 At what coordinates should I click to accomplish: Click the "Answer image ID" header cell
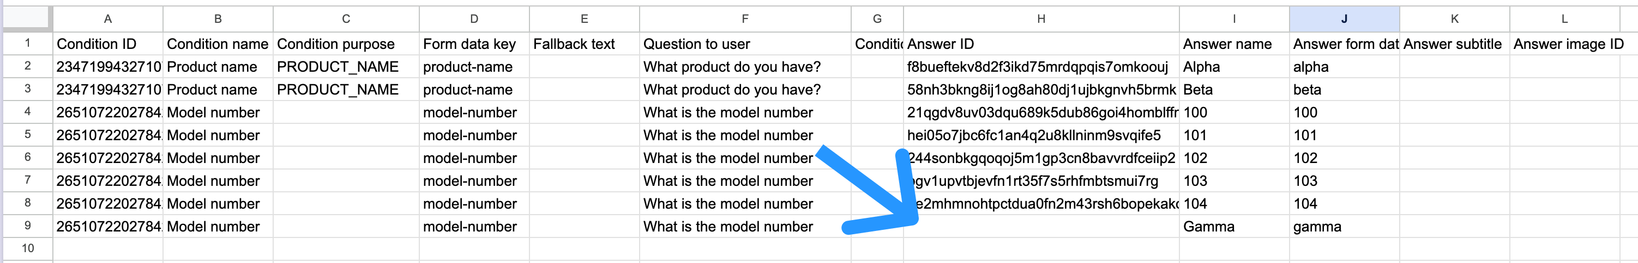pos(1568,43)
